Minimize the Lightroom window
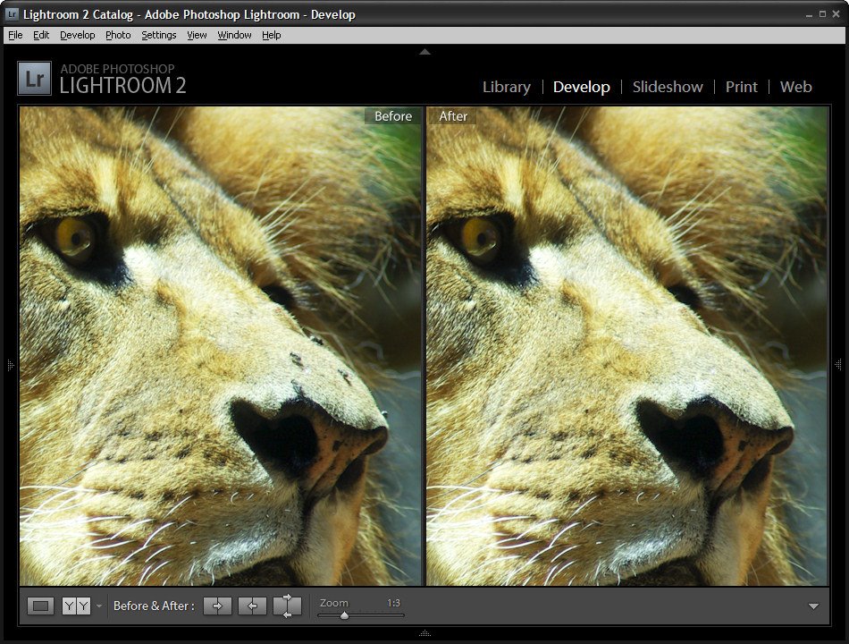 pos(809,14)
